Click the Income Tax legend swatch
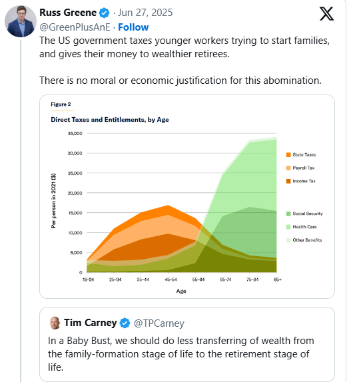 [288, 181]
